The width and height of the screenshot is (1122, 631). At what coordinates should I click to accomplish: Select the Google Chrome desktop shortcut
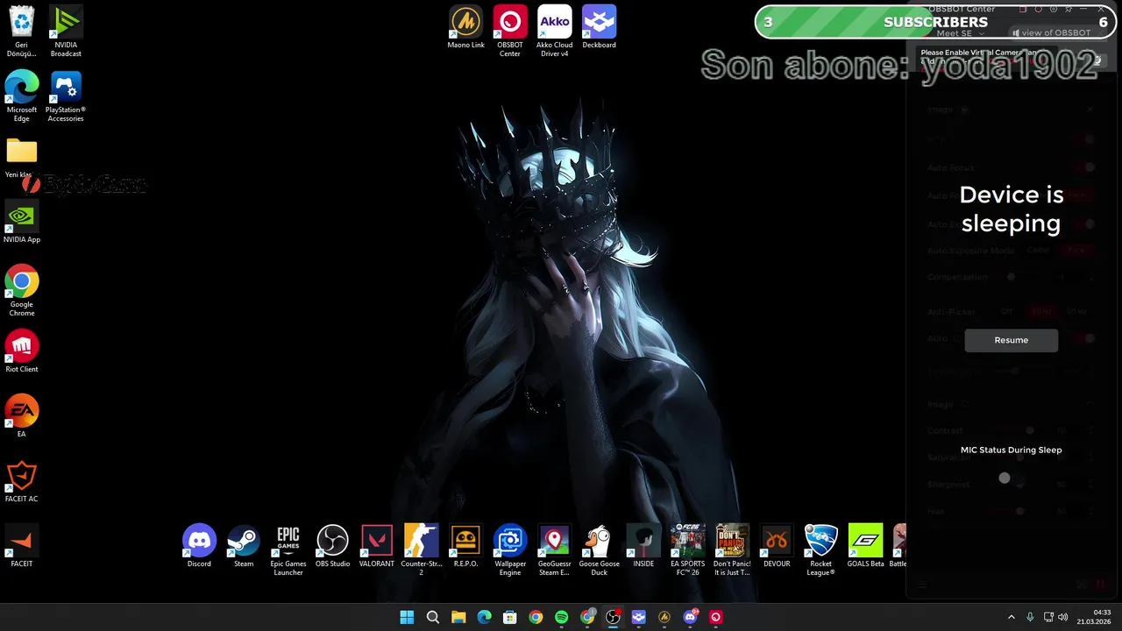tap(22, 291)
